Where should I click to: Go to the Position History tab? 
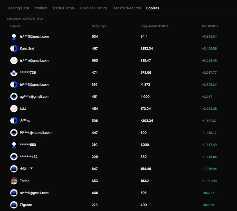[94, 8]
